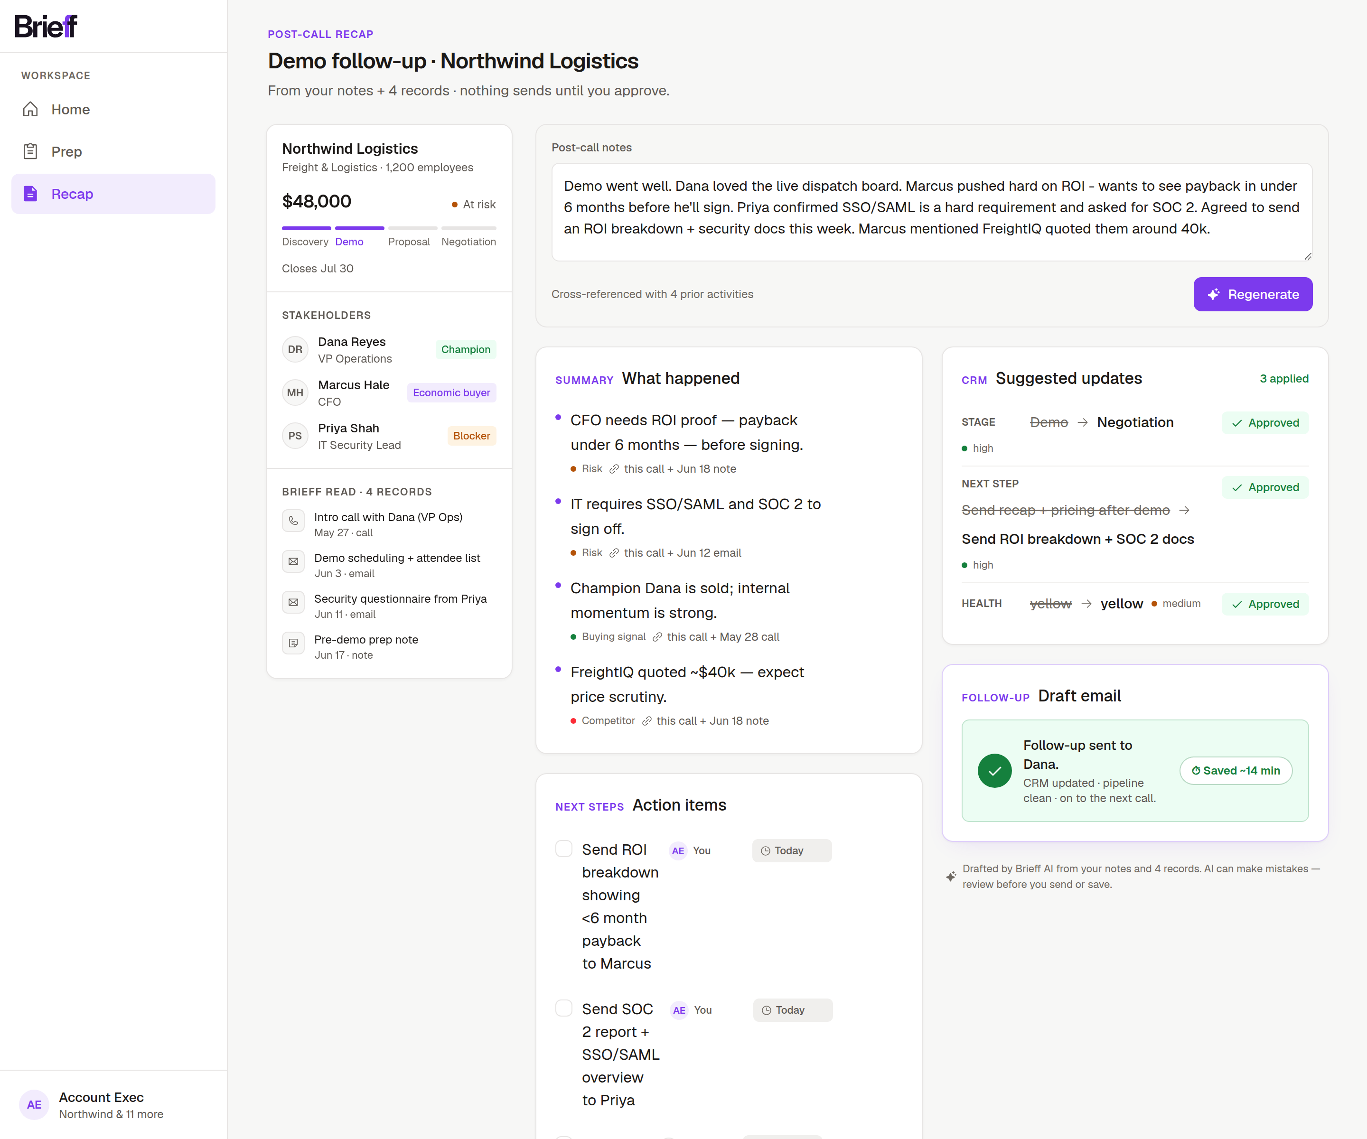The width and height of the screenshot is (1367, 1139).
Task: Toggle the Approved button for Stage update
Action: (1265, 423)
